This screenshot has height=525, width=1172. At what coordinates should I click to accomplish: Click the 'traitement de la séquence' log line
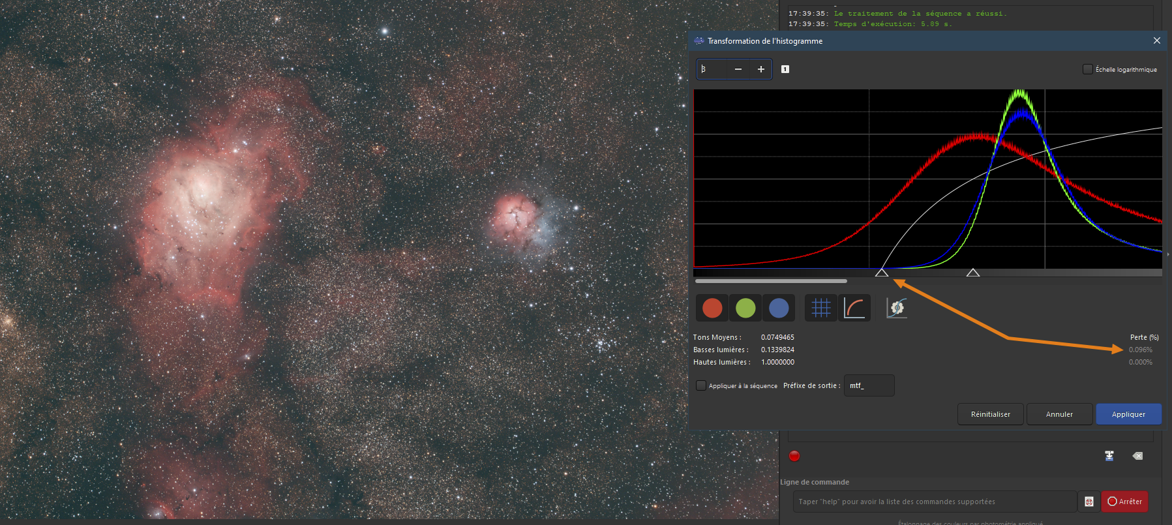coord(897,14)
